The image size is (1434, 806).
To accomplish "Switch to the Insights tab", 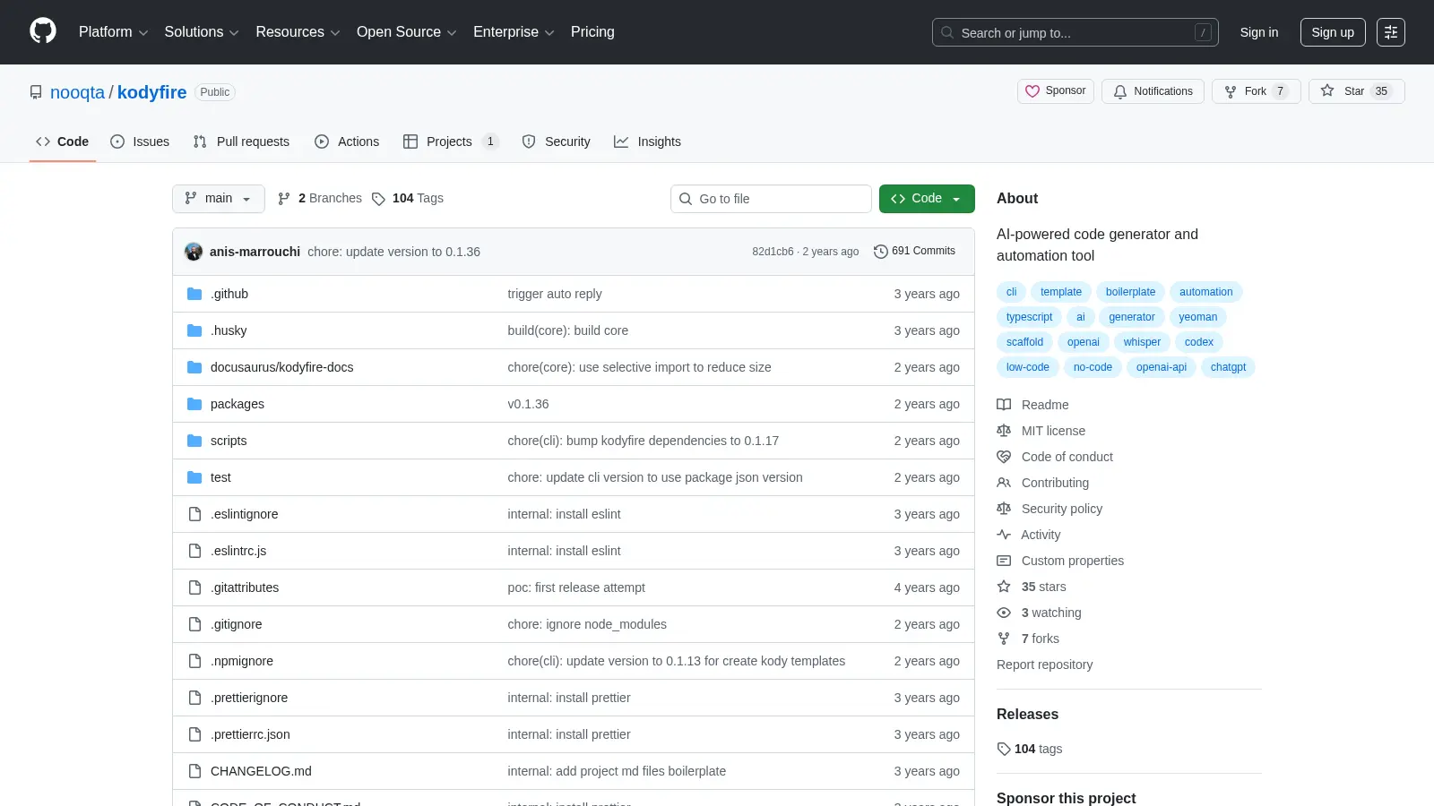I will [647, 141].
